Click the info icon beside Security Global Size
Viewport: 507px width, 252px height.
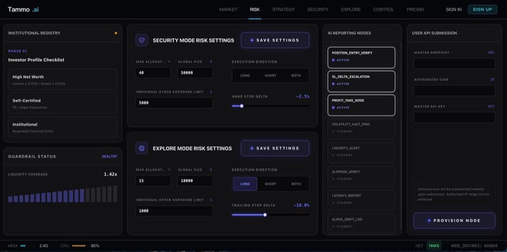(211, 62)
